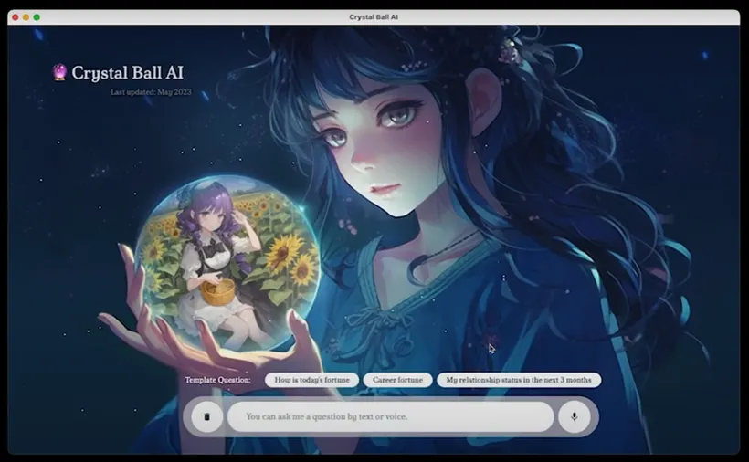Select the "How is today's fortune" template
The image size is (749, 462).
[311, 380]
